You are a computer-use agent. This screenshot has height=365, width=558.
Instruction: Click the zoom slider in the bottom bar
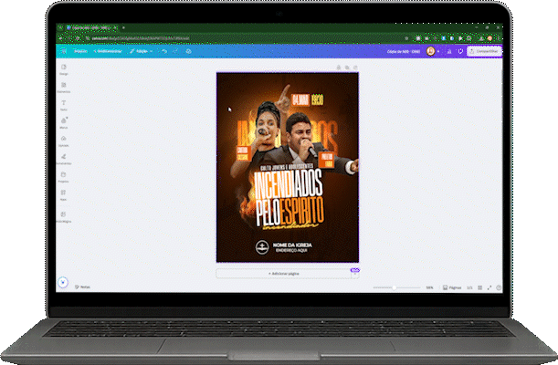click(395, 287)
